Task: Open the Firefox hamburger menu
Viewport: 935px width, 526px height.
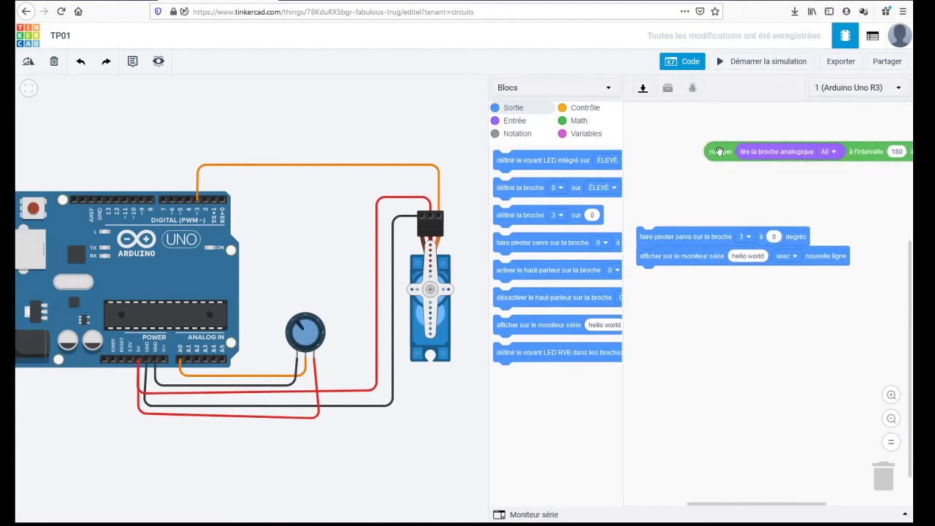Action: [x=903, y=12]
